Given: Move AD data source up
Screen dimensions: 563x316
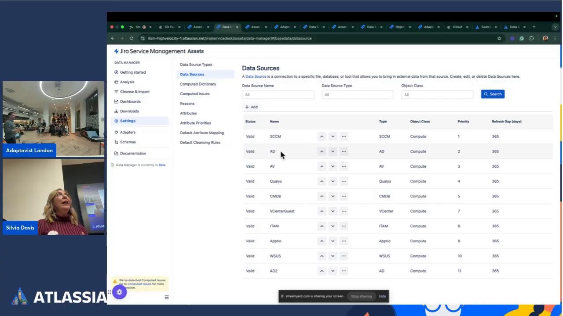Looking at the screenshot, I should [322, 151].
